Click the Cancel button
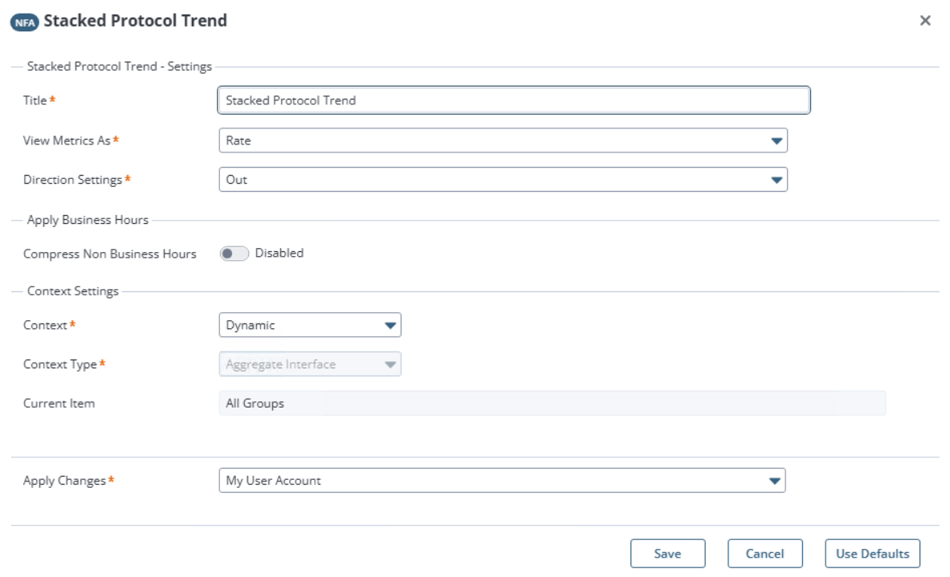The height and width of the screenshot is (577, 950). click(x=765, y=554)
